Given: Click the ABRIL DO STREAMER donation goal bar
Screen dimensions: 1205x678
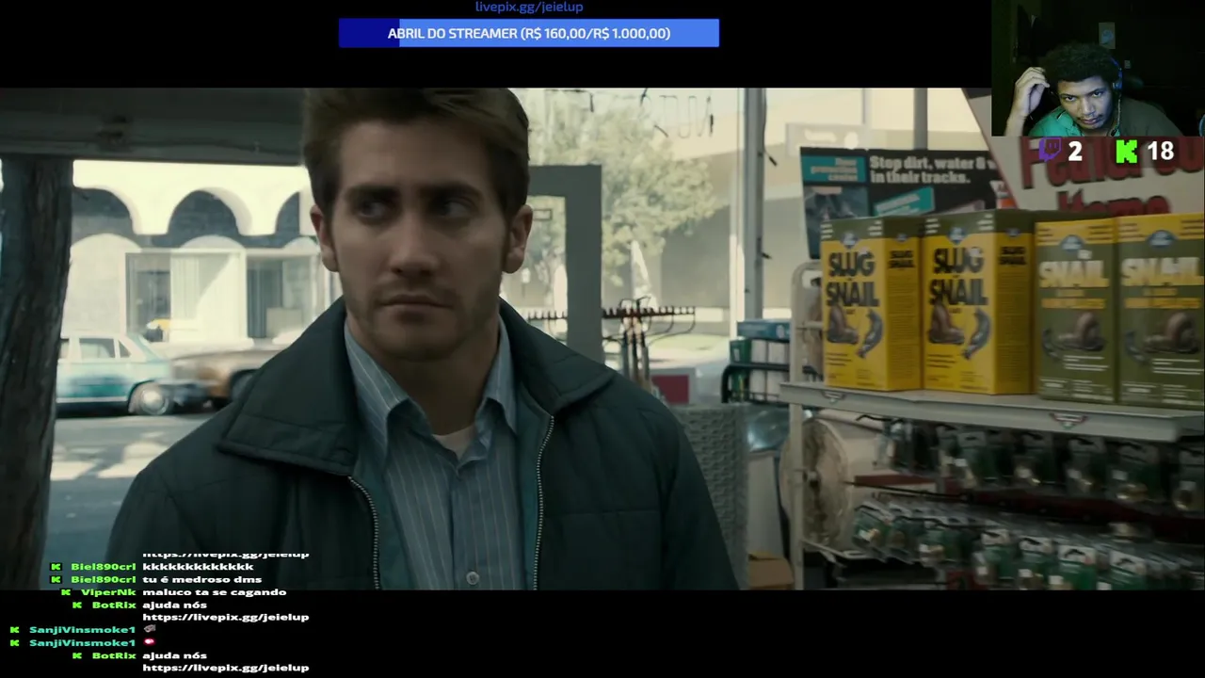Looking at the screenshot, I should click(529, 33).
